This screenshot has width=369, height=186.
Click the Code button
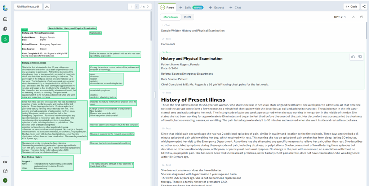[351, 6]
